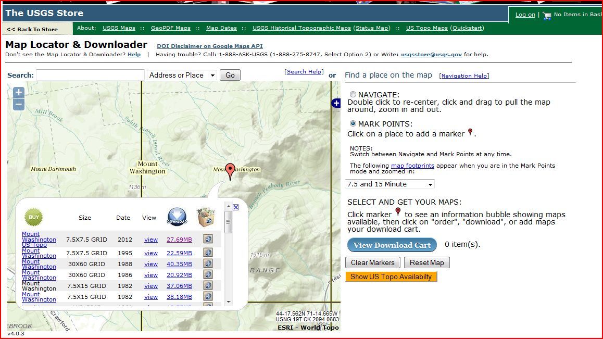Screen dimensions: 603x339
Task: Click the usgsstore@usgs.gov email link
Action: pos(432,54)
